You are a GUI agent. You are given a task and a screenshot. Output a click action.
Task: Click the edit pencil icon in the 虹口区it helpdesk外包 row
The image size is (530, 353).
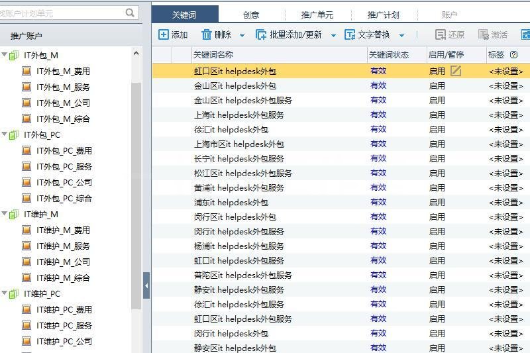tap(456, 71)
